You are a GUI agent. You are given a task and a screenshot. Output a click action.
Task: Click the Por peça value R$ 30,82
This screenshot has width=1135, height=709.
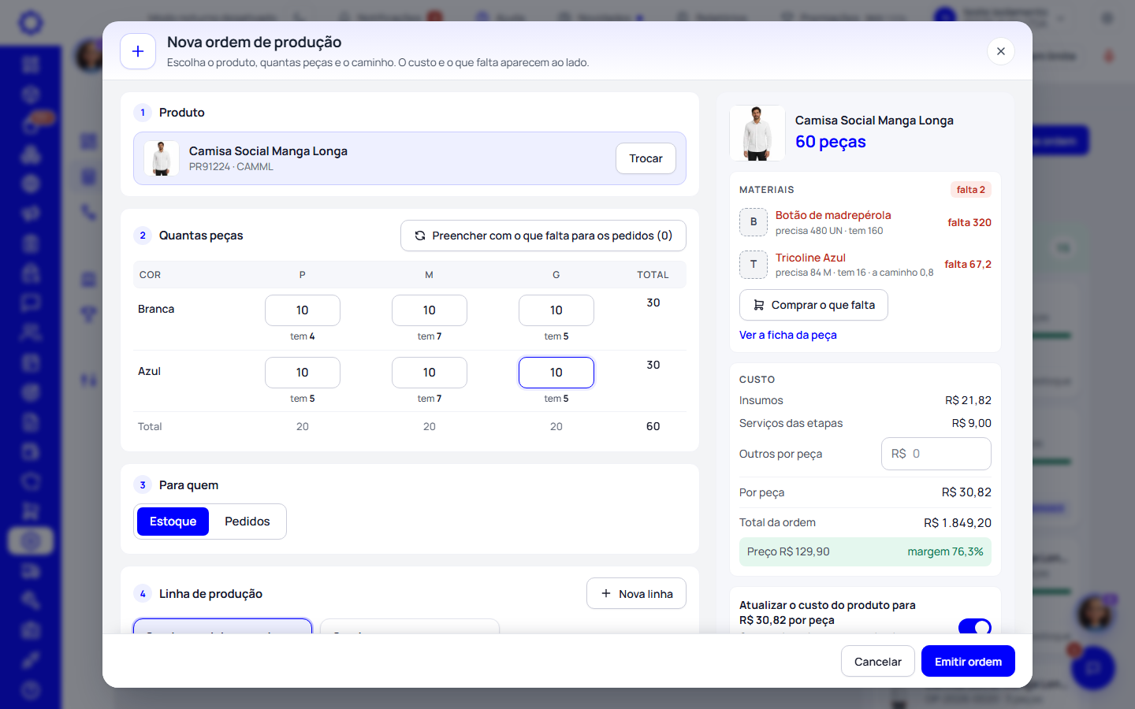(x=966, y=492)
